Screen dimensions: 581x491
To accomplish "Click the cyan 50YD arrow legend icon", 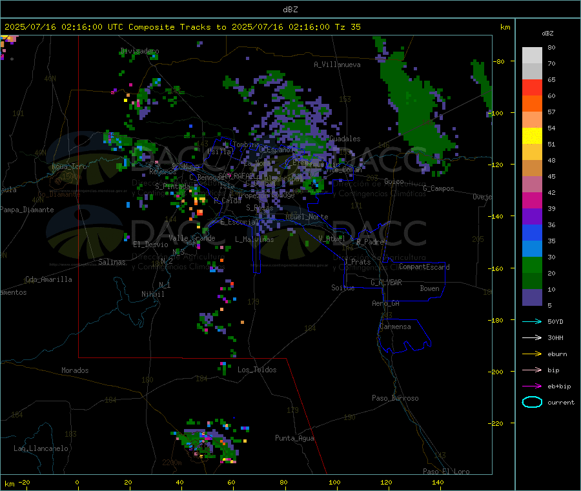I will [532, 321].
